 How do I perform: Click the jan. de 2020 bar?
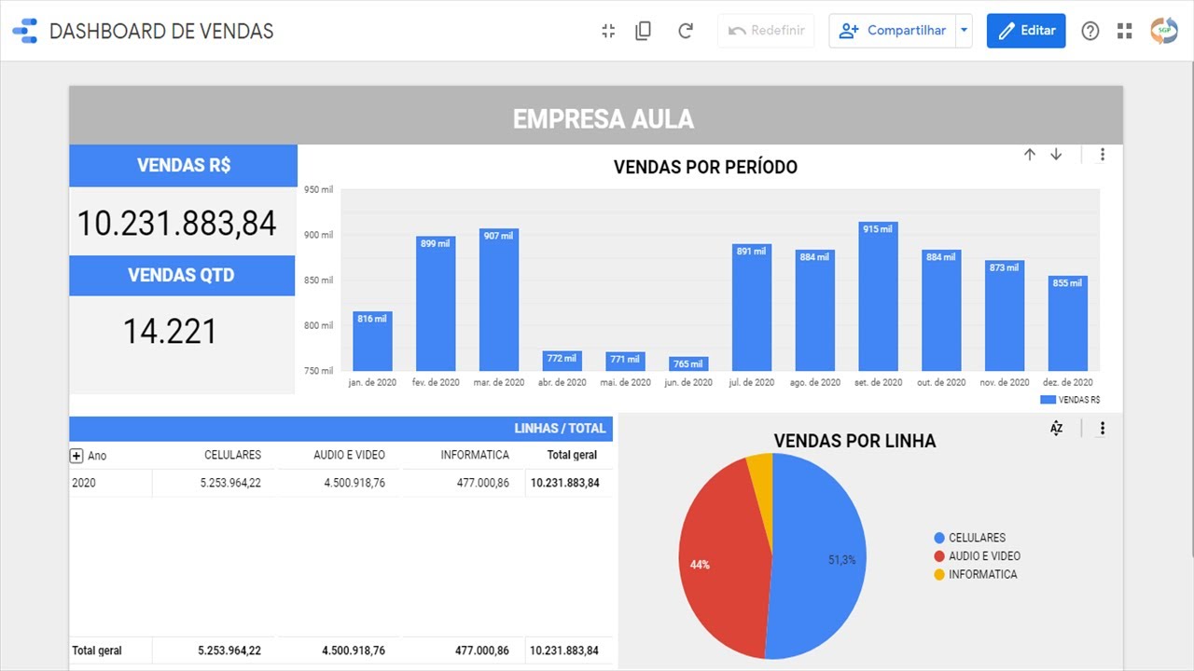[x=372, y=341]
